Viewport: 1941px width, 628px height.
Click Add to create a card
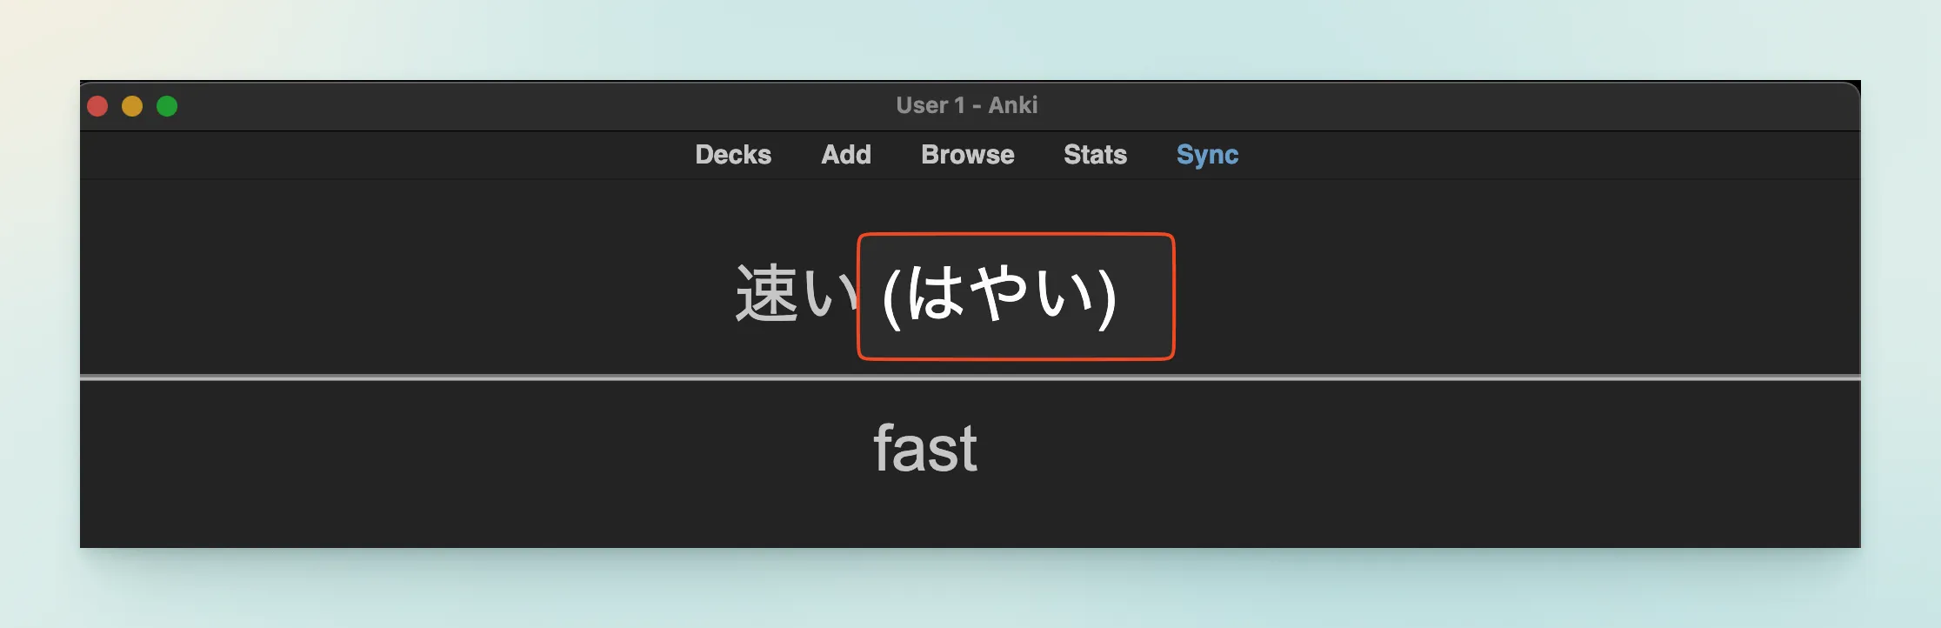pyautogui.click(x=846, y=155)
